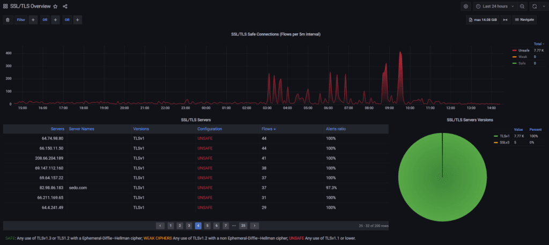
Task: Click the share dashboard icon
Action: [x=65, y=6]
